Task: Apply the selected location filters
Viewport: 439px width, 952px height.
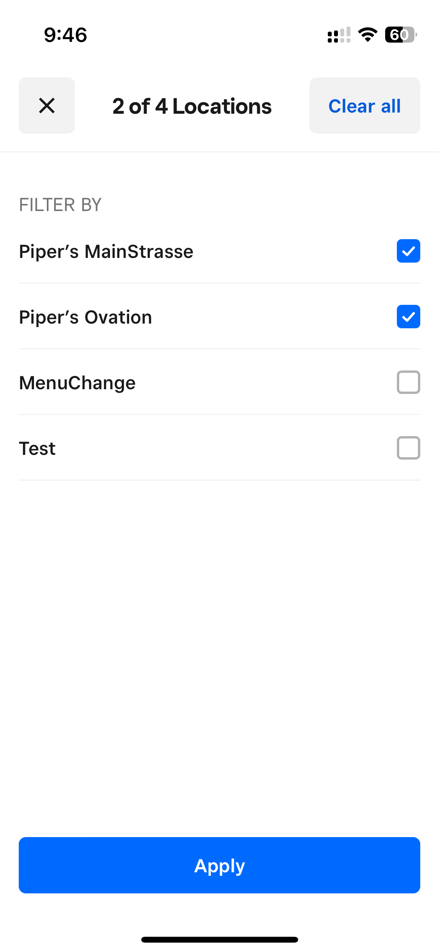Action: (x=219, y=865)
